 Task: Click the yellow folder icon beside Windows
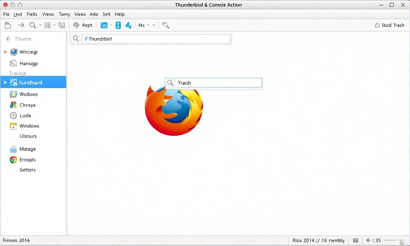click(x=13, y=126)
